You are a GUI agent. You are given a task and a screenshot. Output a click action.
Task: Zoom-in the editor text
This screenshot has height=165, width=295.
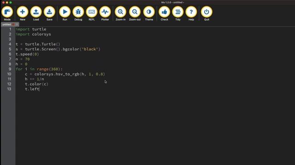pyautogui.click(x=120, y=13)
